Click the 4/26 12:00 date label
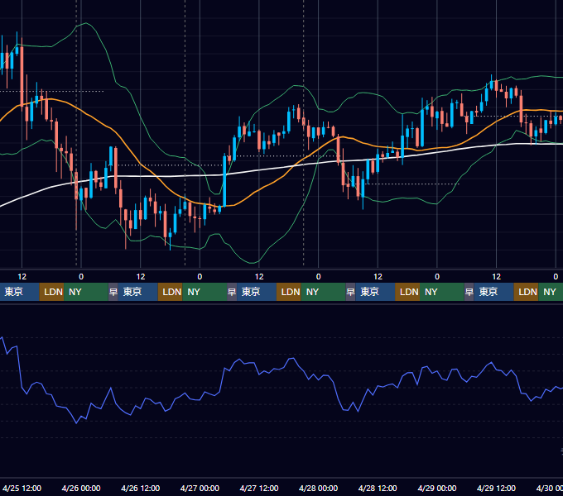563x496 pixels. pos(141,488)
